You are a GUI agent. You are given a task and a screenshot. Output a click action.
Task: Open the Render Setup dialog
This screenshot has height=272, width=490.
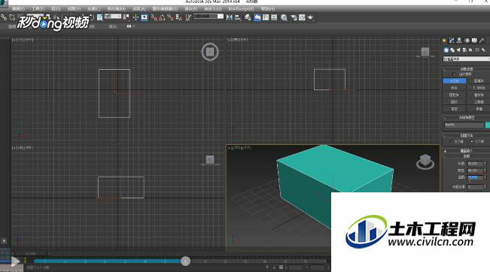coord(294,17)
